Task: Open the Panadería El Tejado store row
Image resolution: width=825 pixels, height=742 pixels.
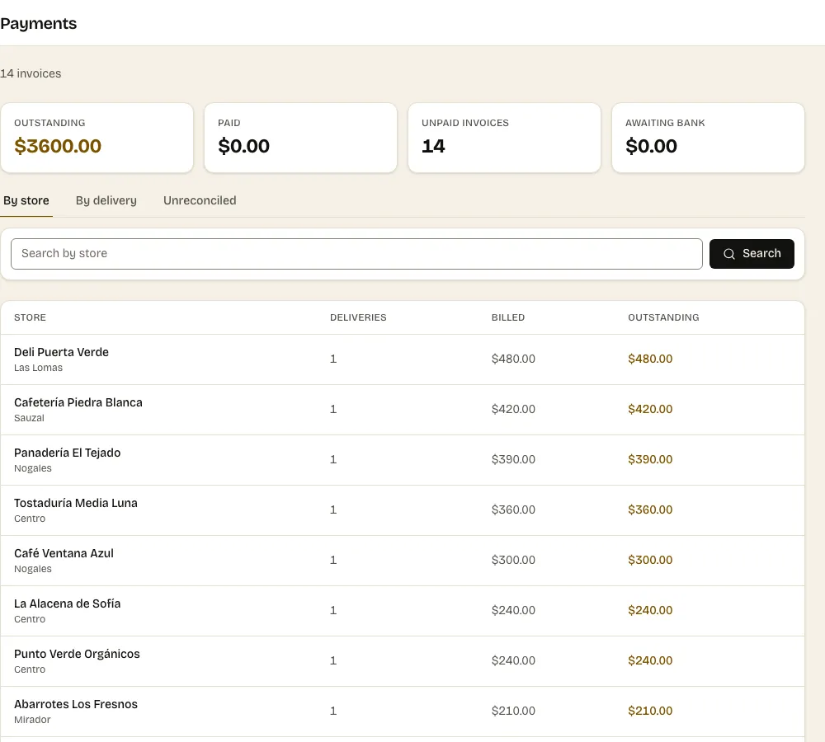Action: [x=403, y=460]
